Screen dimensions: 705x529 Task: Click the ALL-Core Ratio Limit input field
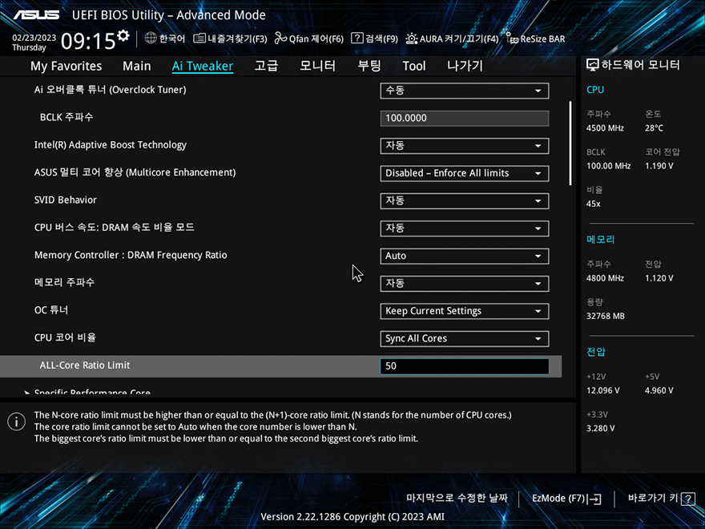(464, 366)
